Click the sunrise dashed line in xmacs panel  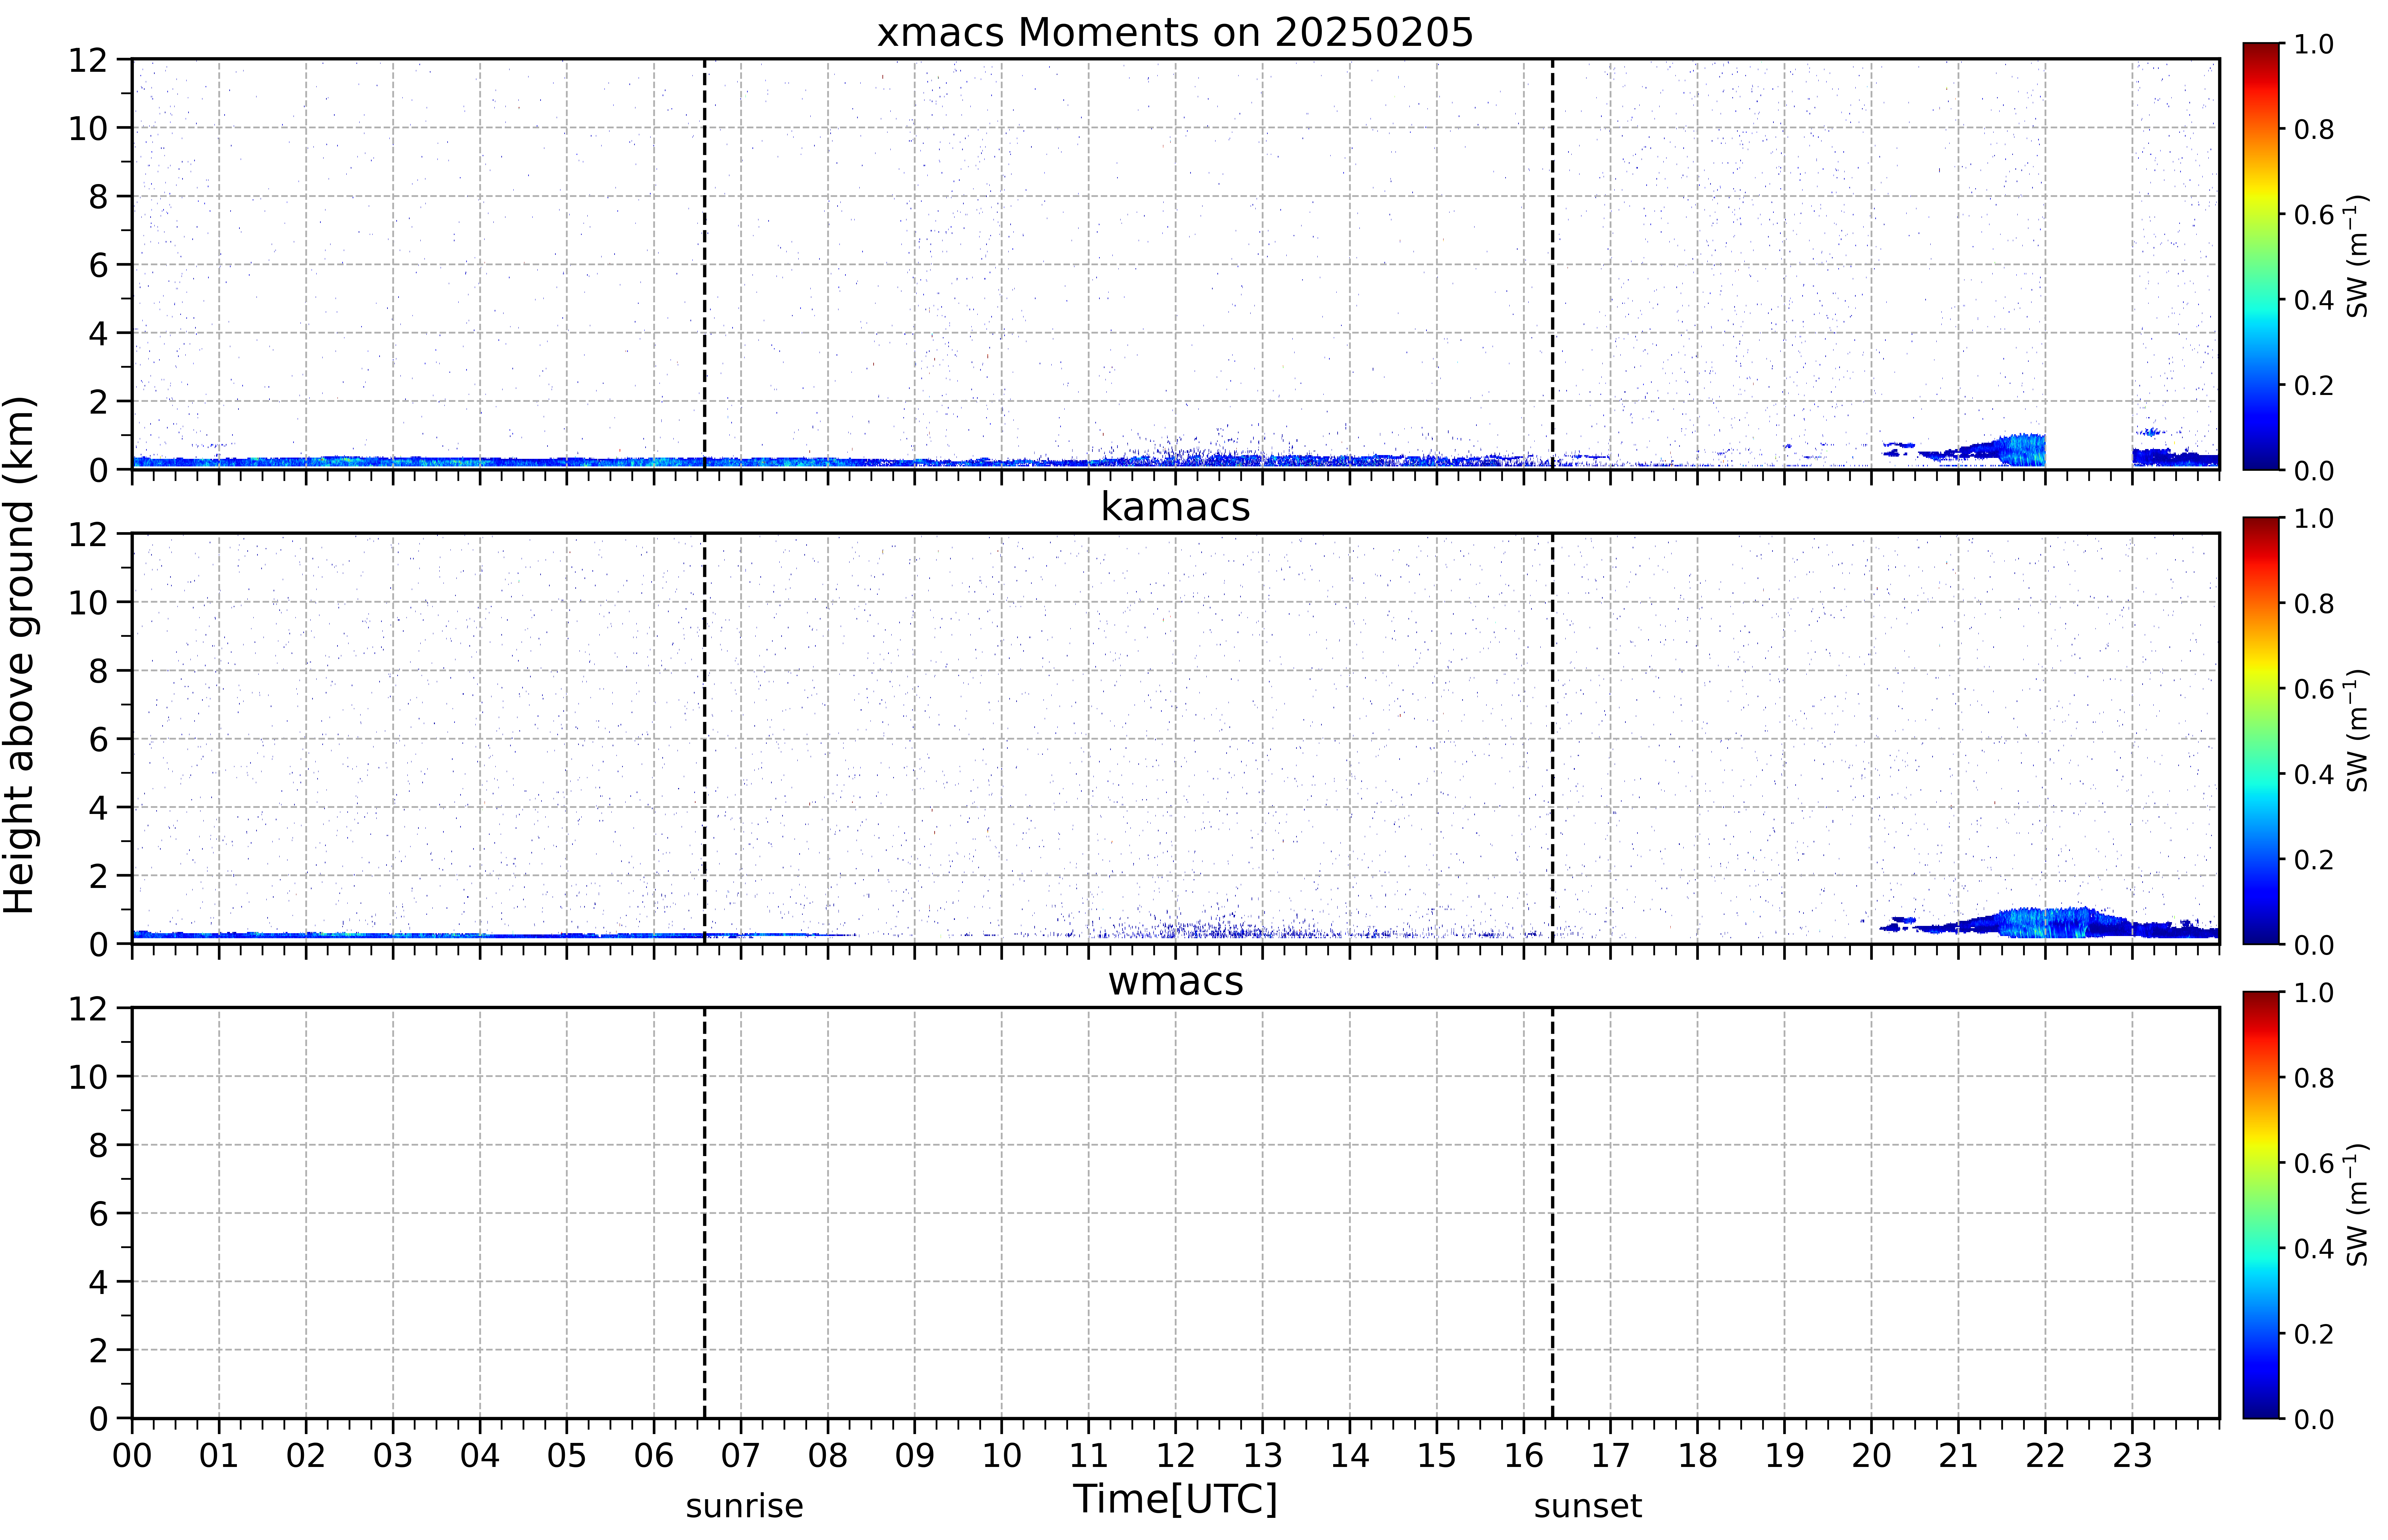(705, 264)
